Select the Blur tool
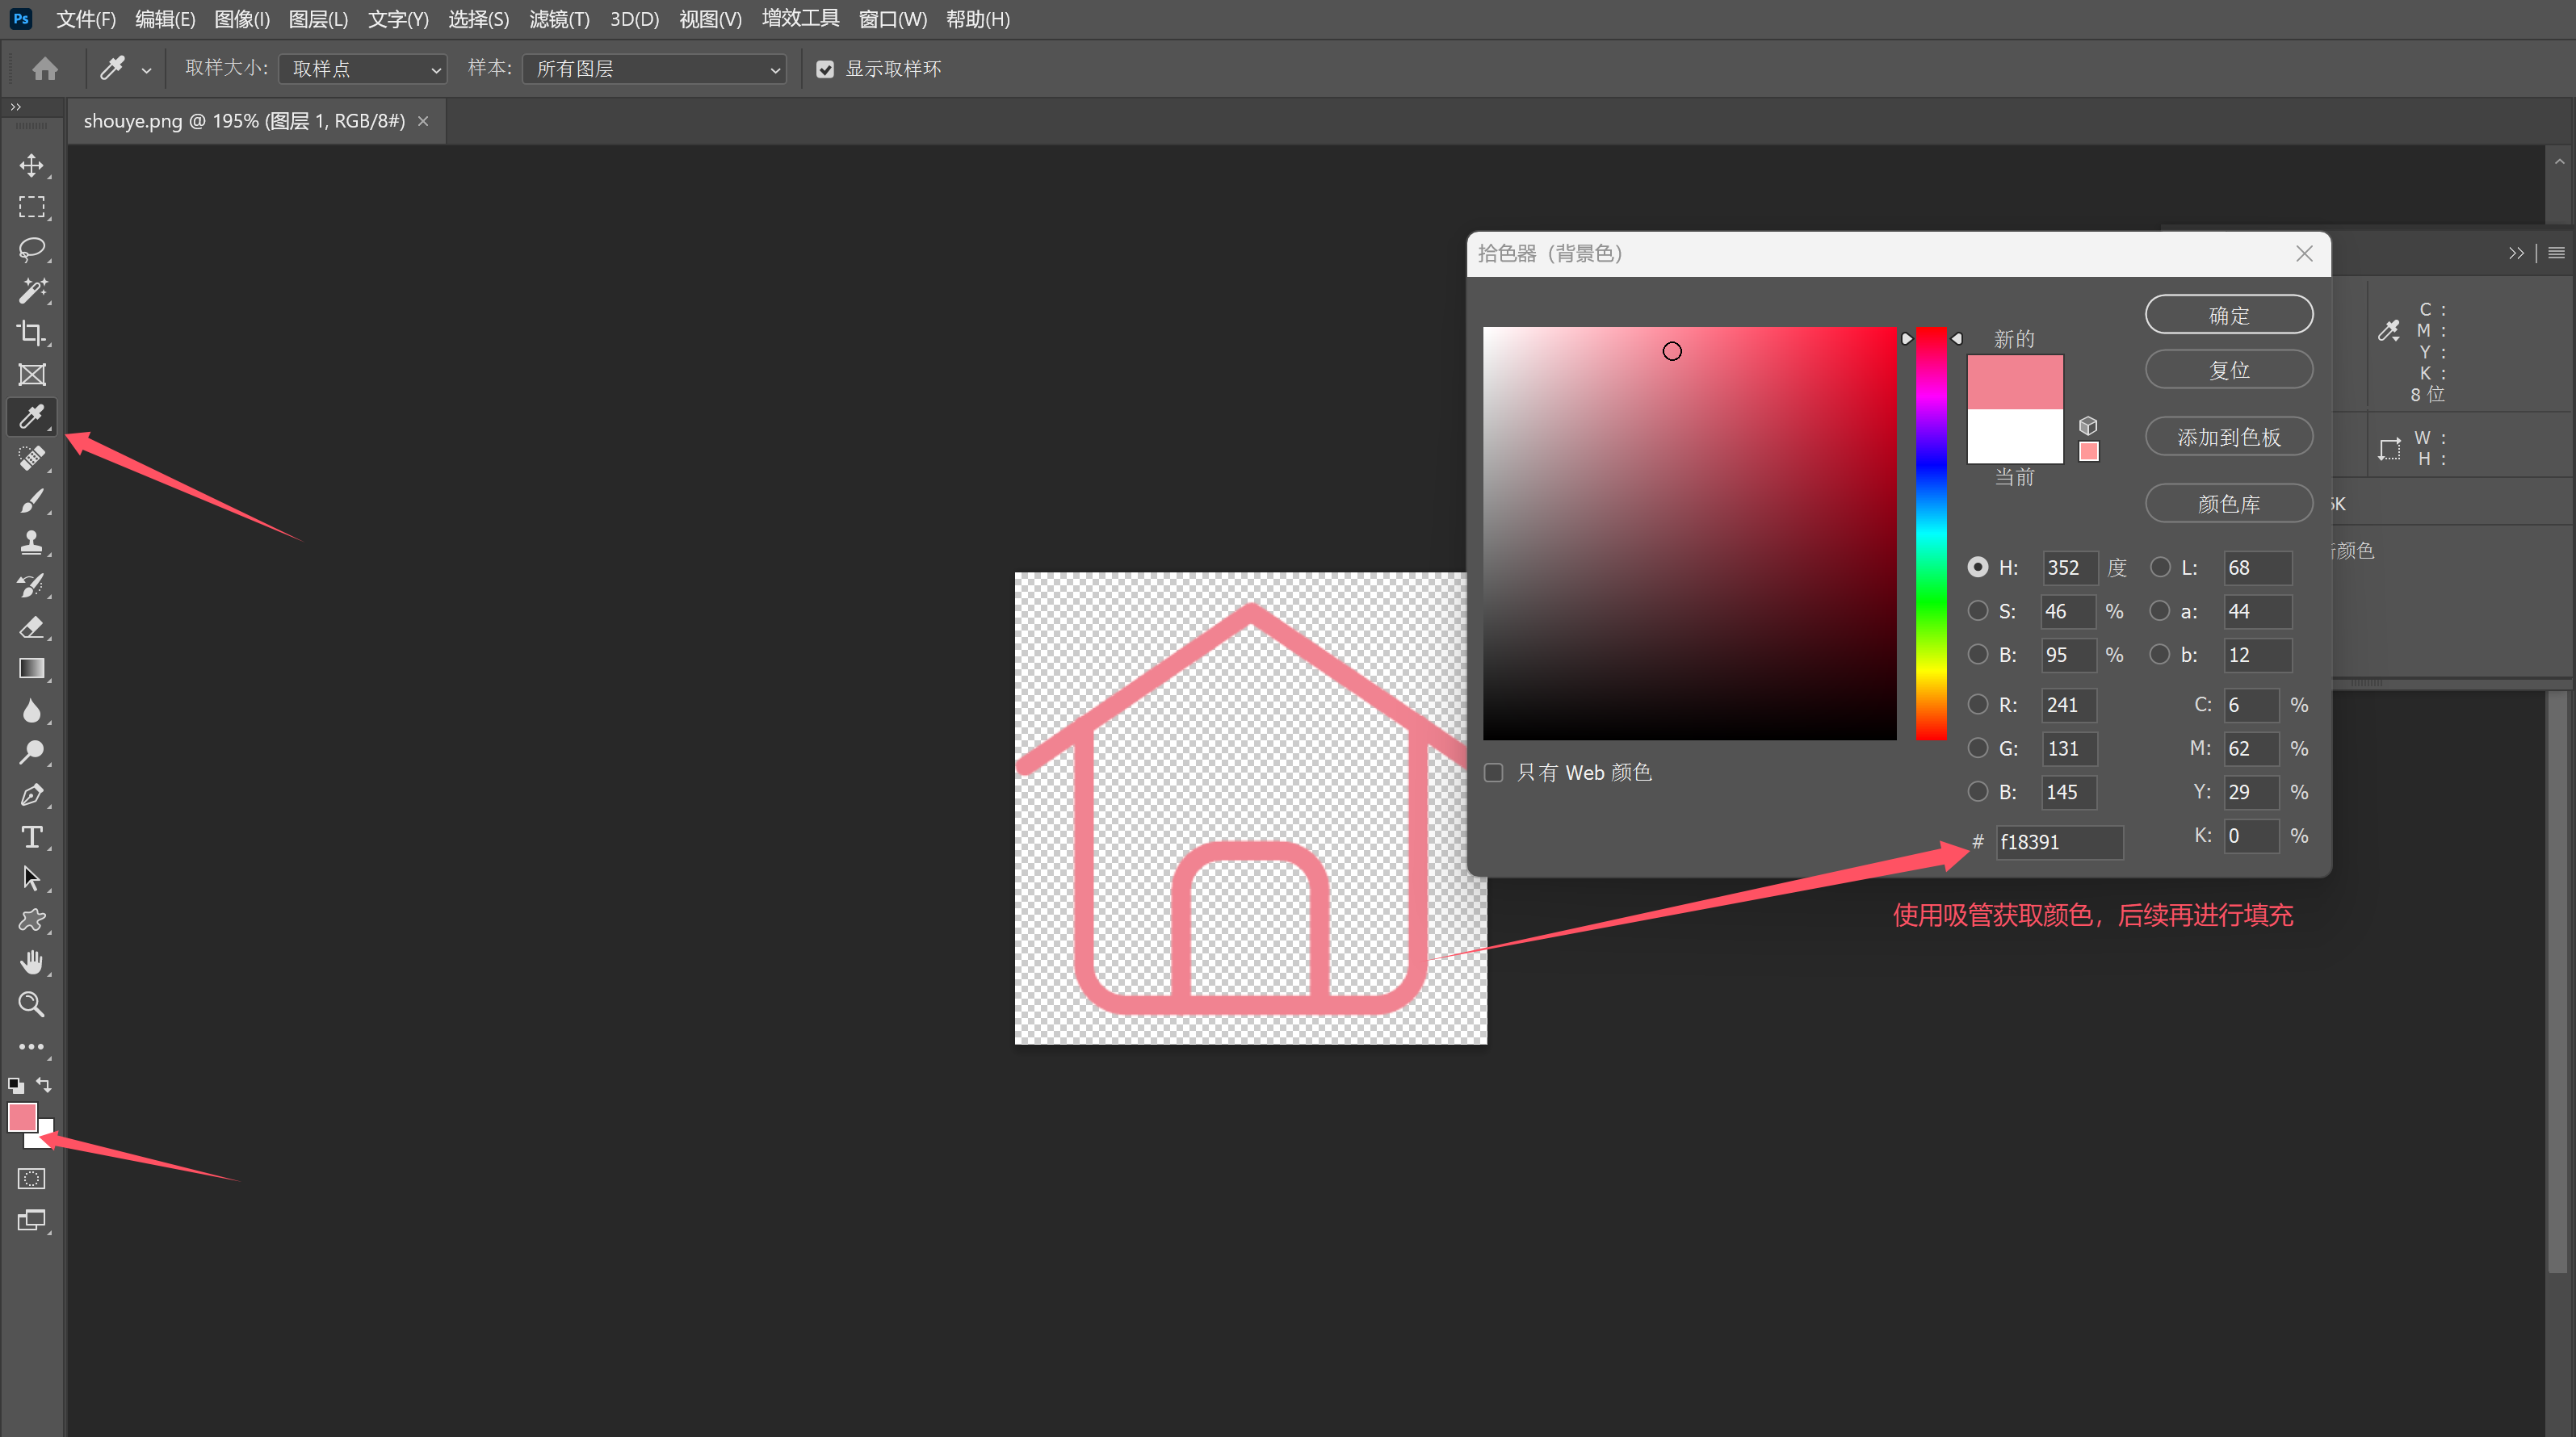Image resolution: width=2576 pixels, height=1437 pixels. 31,711
